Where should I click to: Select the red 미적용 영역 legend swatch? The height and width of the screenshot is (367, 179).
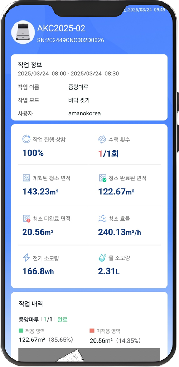92,331
